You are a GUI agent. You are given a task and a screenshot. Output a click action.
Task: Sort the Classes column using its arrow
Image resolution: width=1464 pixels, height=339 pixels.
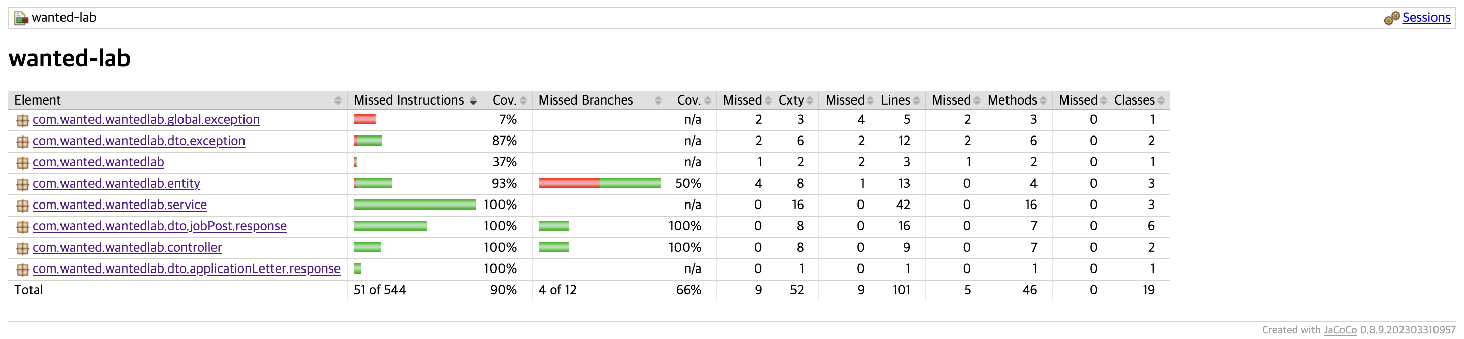[1161, 100]
